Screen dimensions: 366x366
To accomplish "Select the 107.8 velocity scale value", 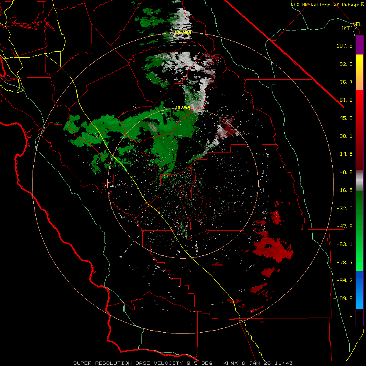I will pyautogui.click(x=344, y=46).
